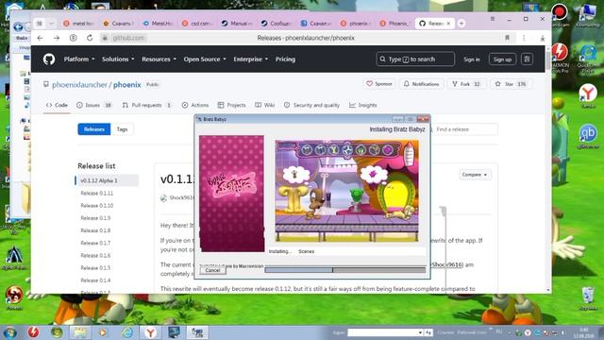
Task: Click the Sign in link
Action: click(472, 59)
